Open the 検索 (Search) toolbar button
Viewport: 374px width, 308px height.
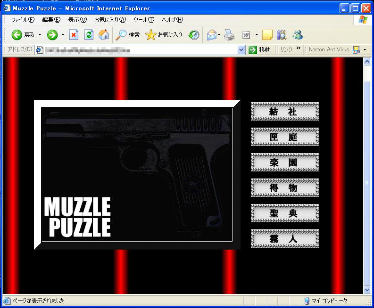[x=128, y=35]
